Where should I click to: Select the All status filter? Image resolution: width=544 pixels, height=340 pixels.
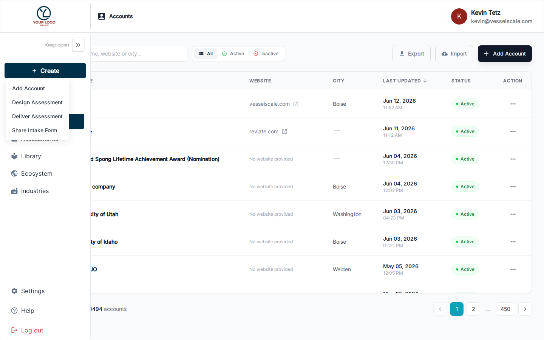coord(206,54)
